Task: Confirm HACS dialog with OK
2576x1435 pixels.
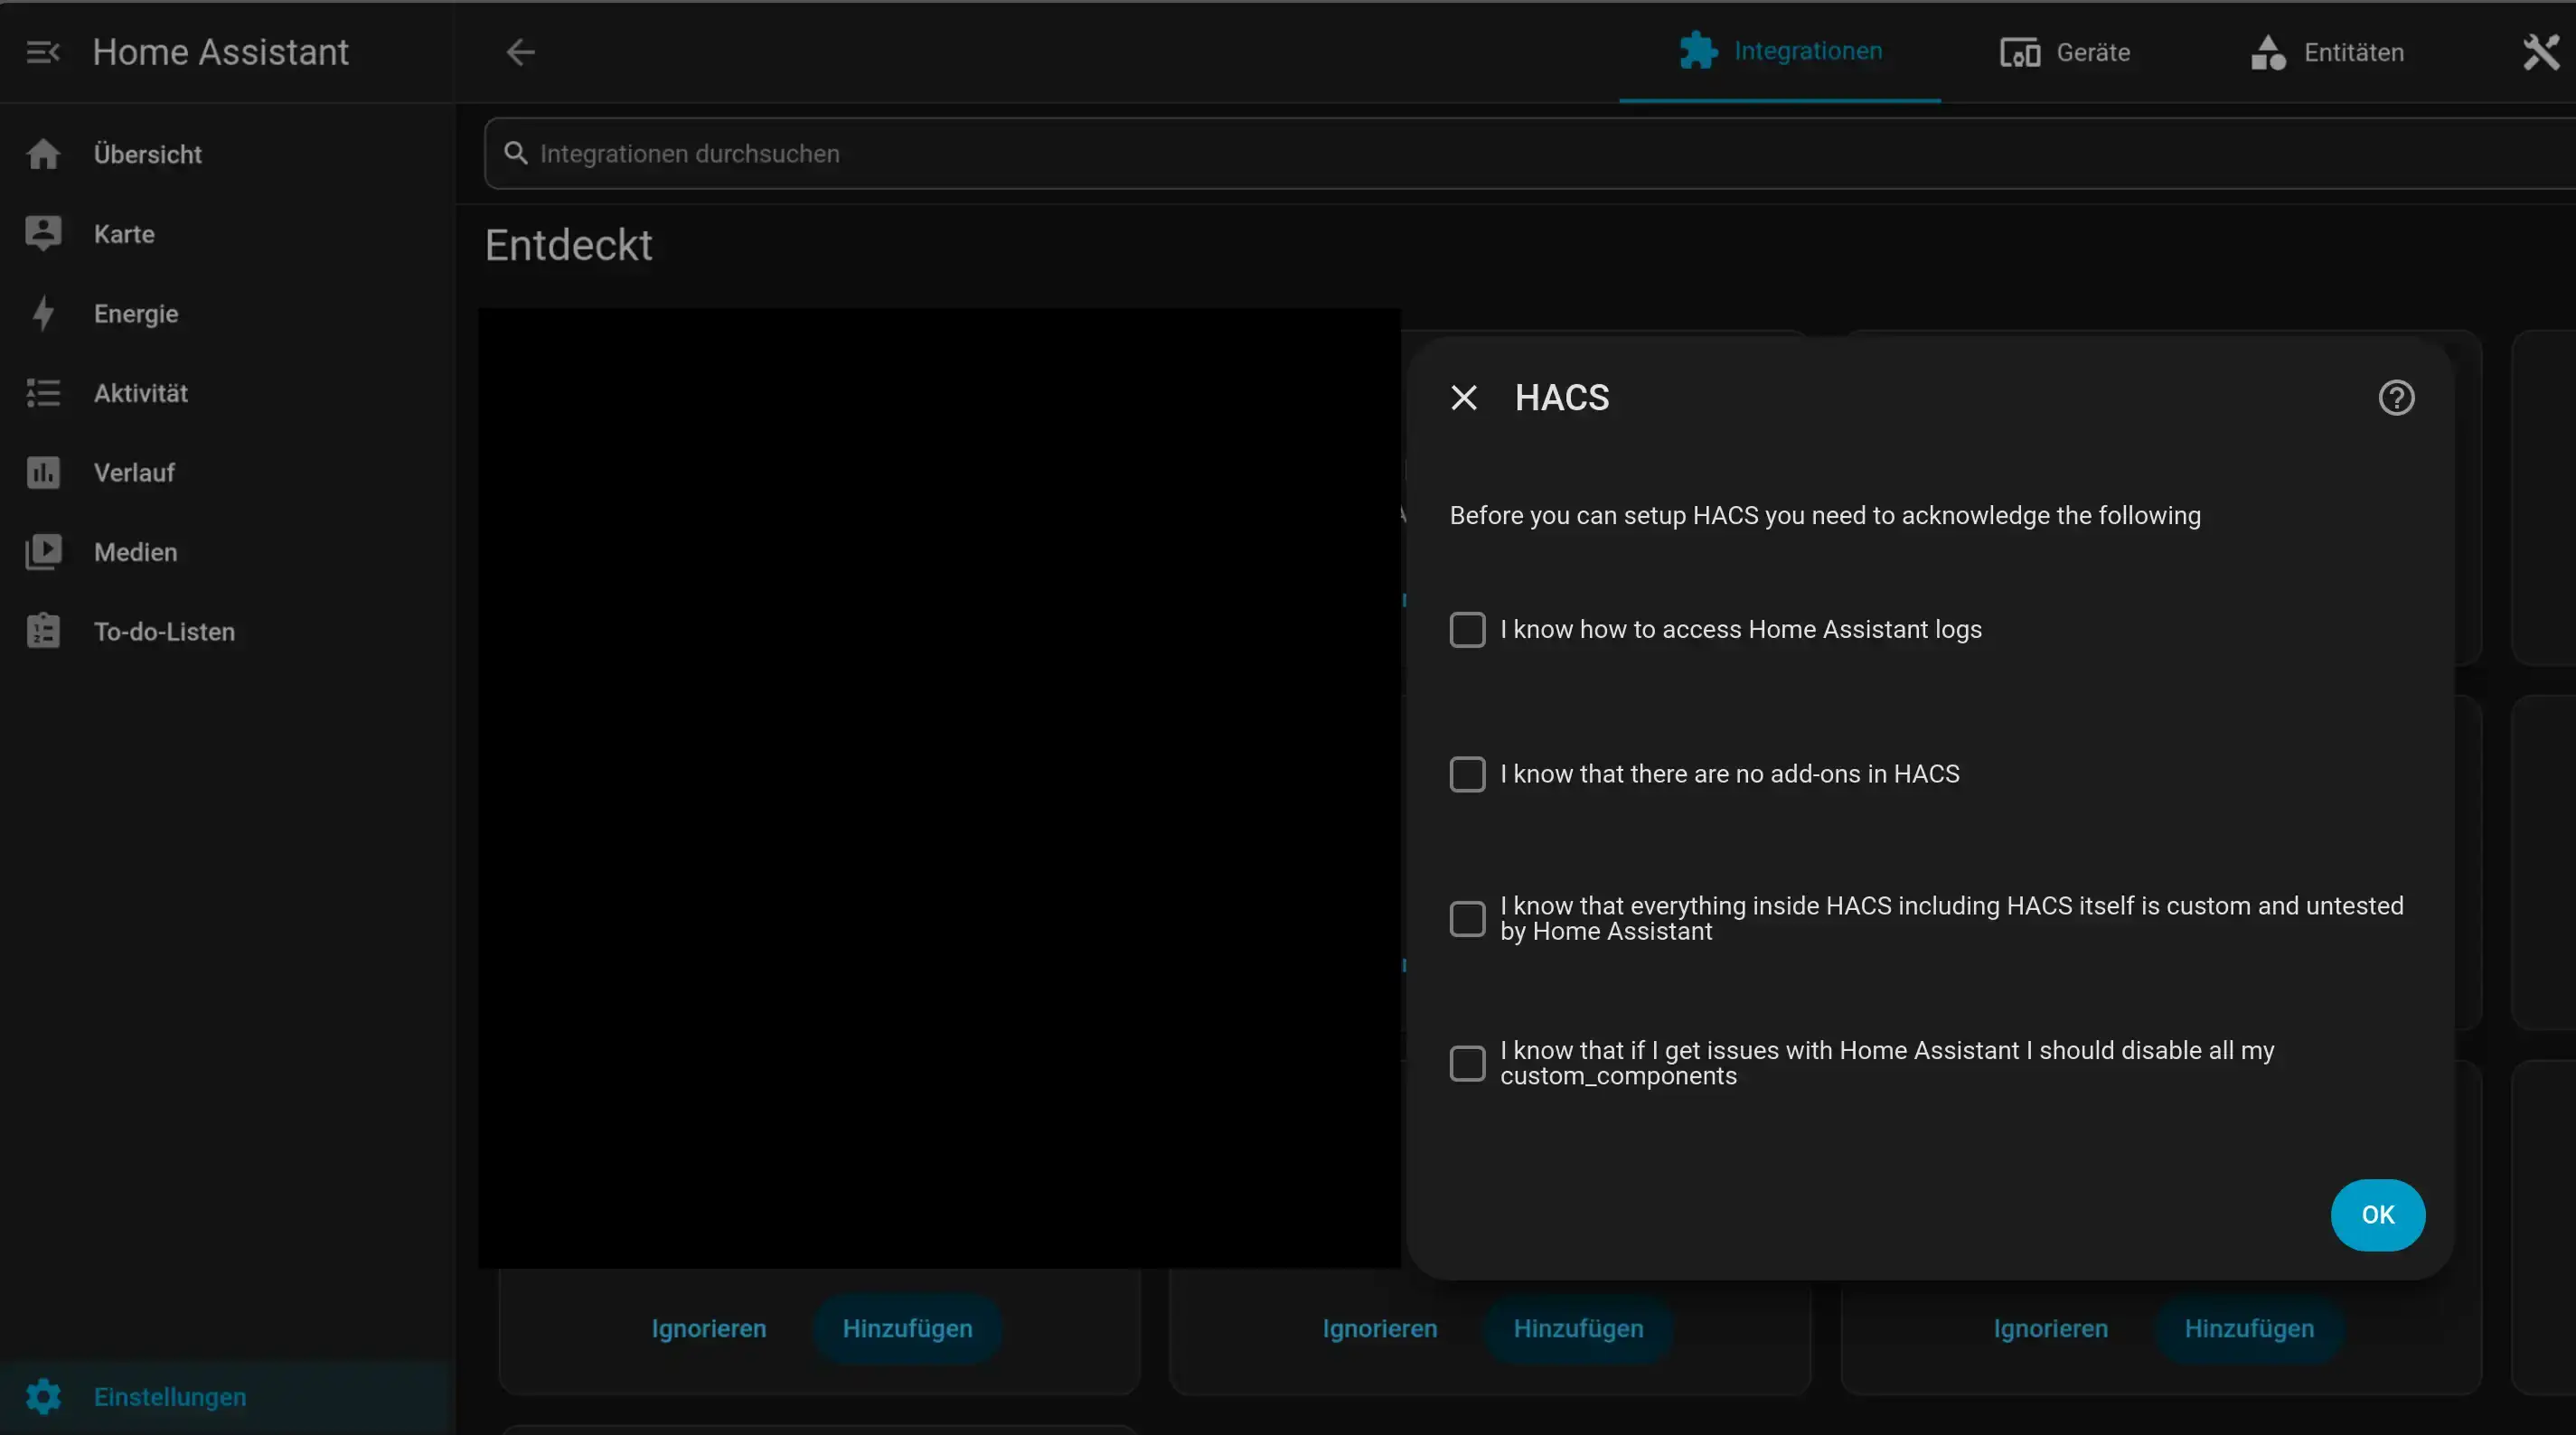Action: pyautogui.click(x=2377, y=1215)
